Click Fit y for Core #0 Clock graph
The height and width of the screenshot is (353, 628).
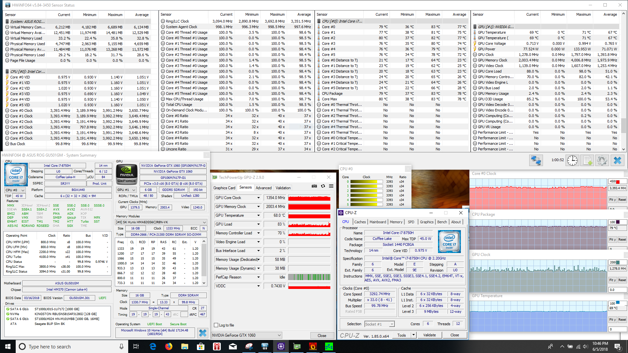tap(613, 200)
